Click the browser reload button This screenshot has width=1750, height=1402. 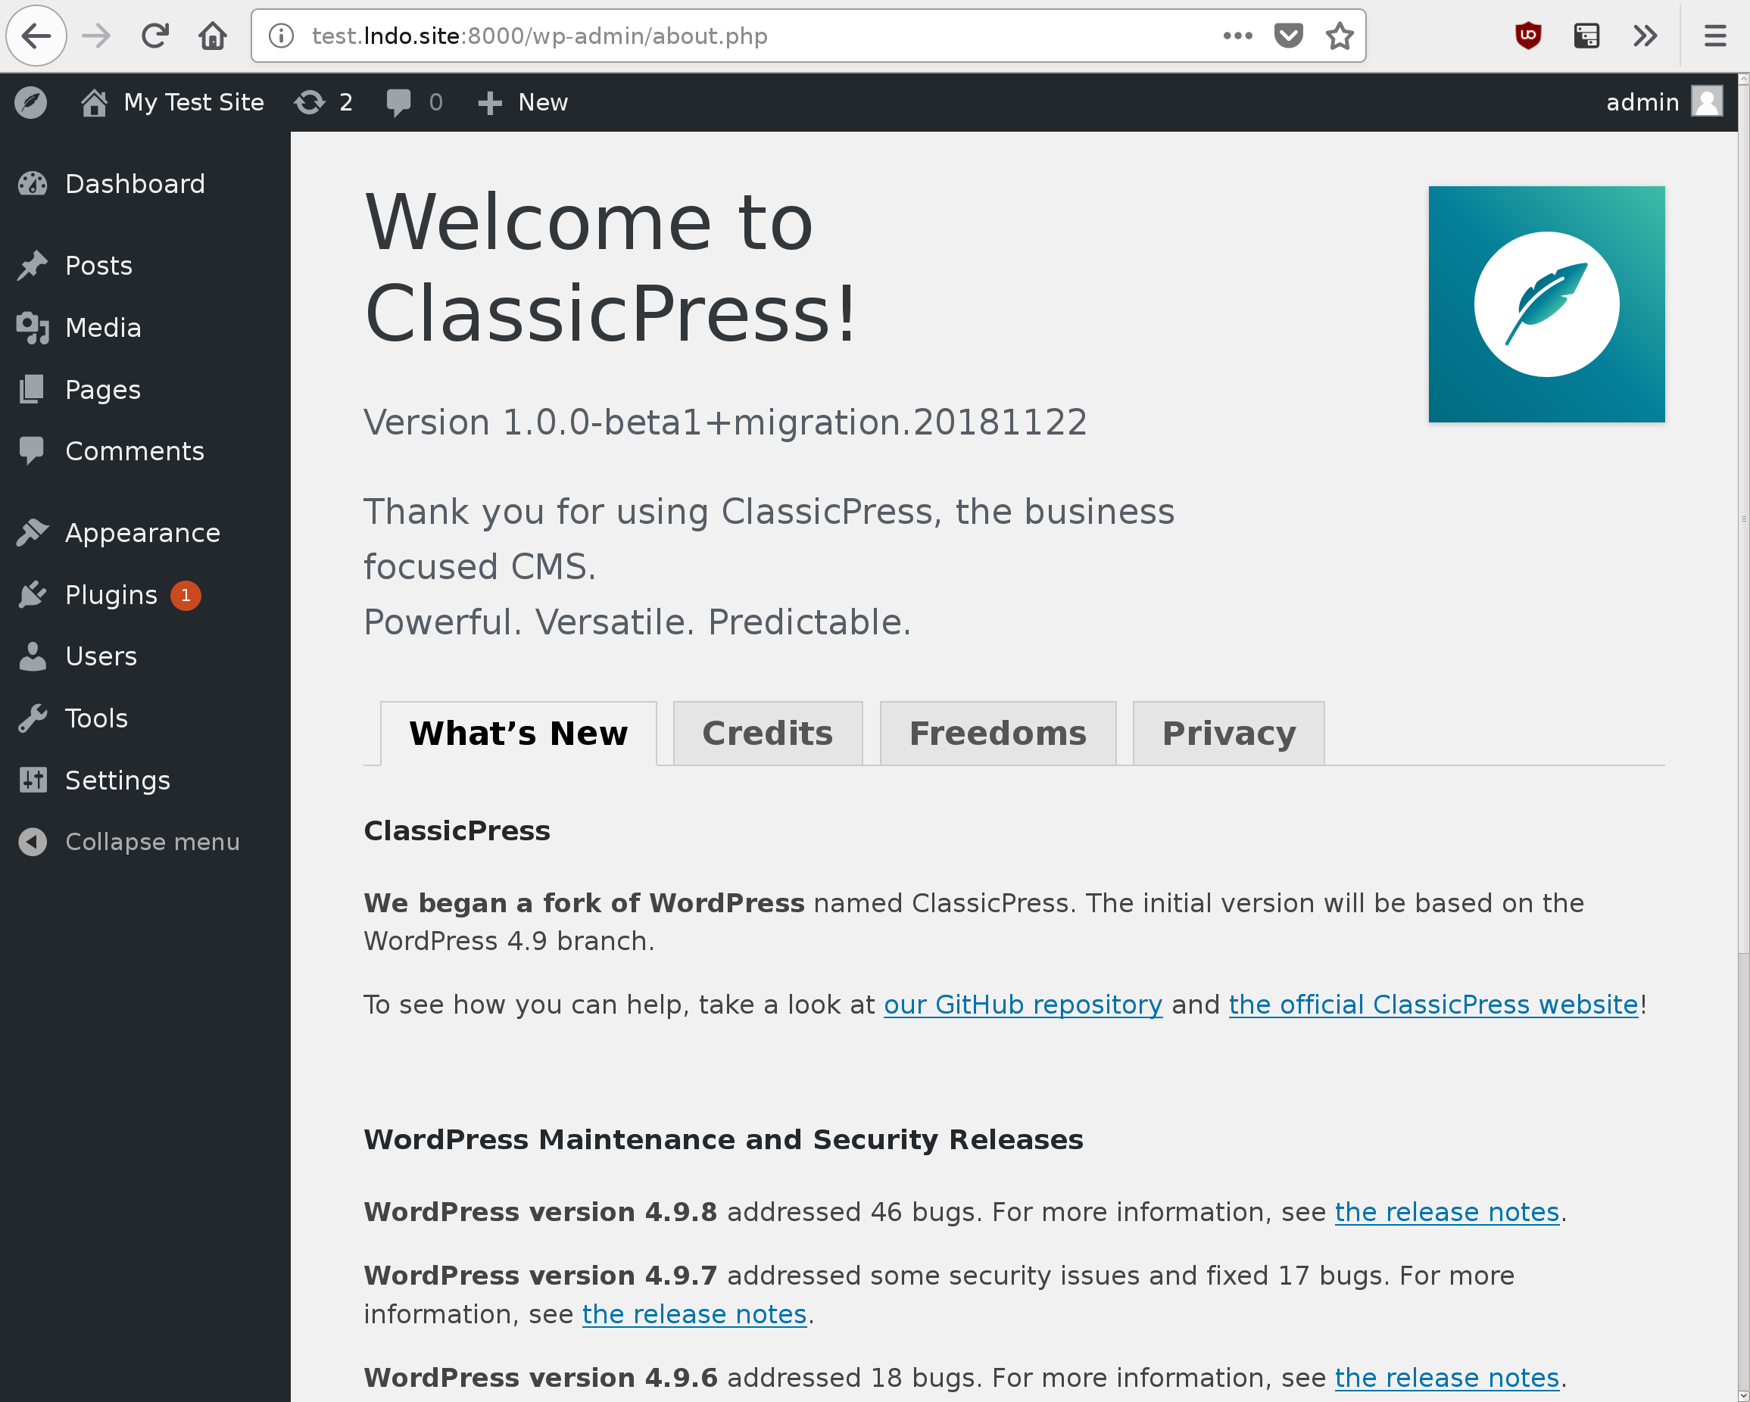click(154, 36)
